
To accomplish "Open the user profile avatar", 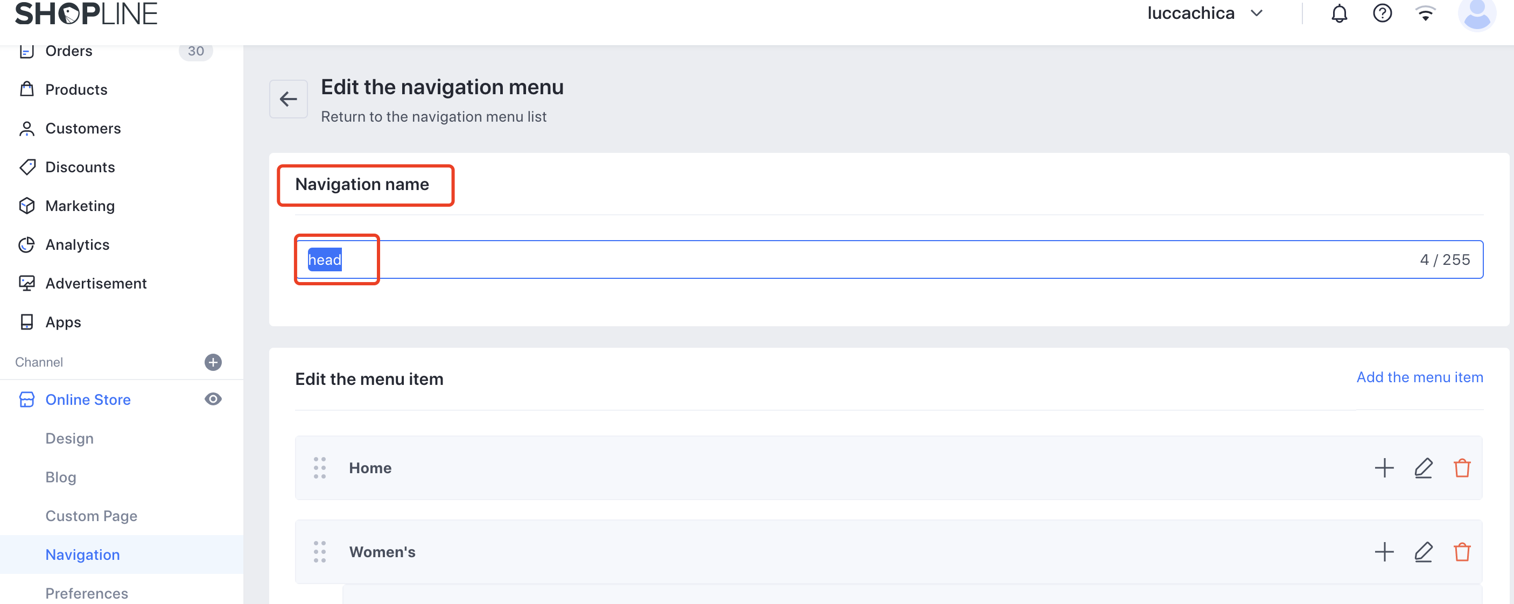I will [1476, 15].
